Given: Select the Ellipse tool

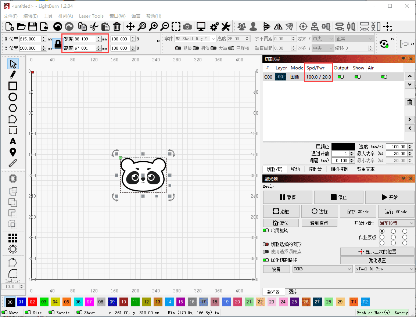Looking at the screenshot, I should pyautogui.click(x=13, y=97).
